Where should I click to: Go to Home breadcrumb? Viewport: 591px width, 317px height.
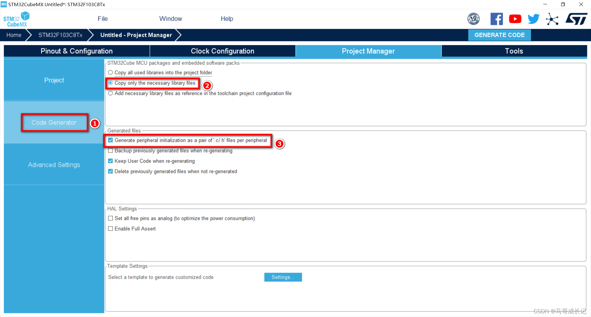pyautogui.click(x=14, y=35)
